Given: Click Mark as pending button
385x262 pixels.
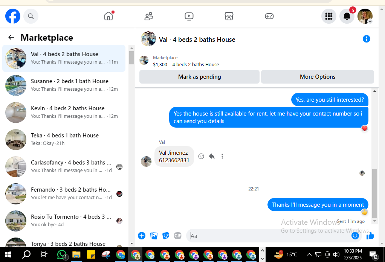Looking at the screenshot, I should point(199,77).
